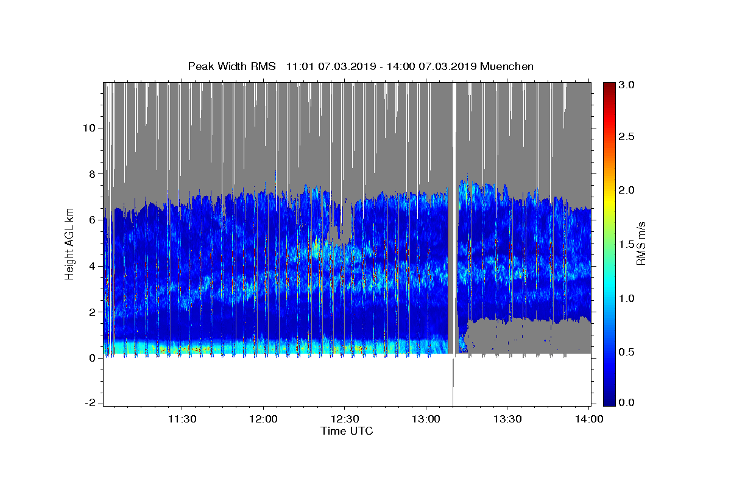731x487 pixels.
Task: Click the 'RMS m/s' colorbar label
Action: coord(641,243)
